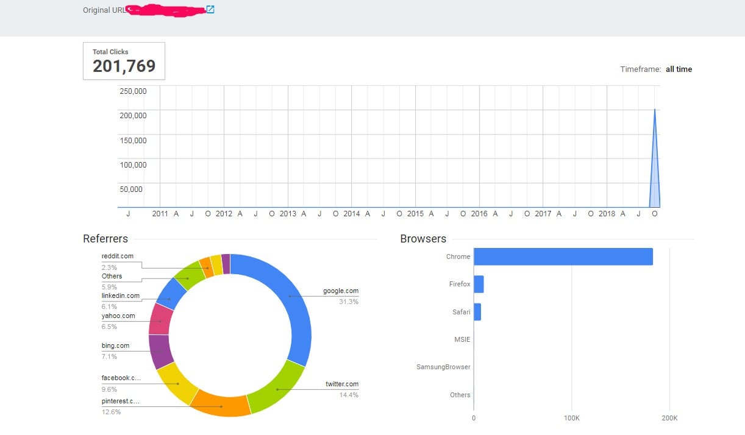Click the Safari bar in Browsers chart
Screen dimensions: 745x435
coord(477,312)
